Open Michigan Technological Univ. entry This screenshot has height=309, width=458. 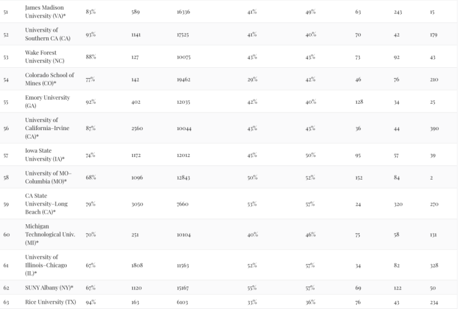tap(50, 234)
